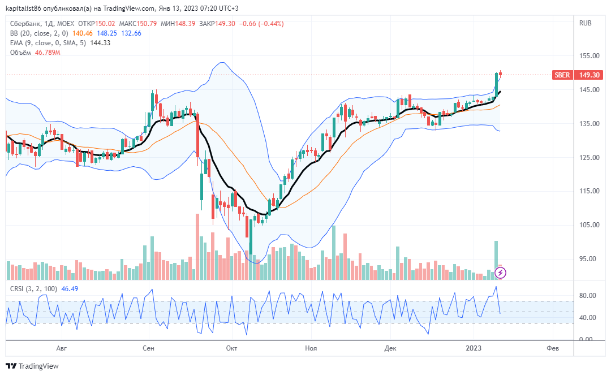Click the МИН 148.39 low value
This screenshot has width=611, height=376.
click(x=178, y=24)
